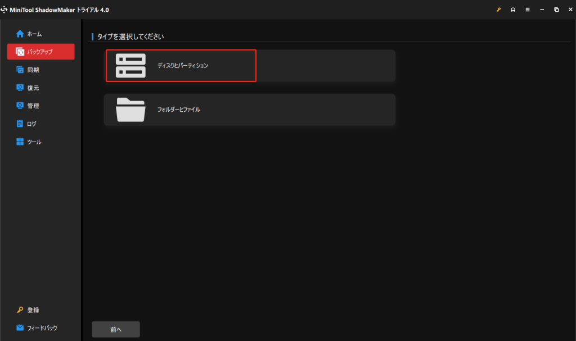Image resolution: width=576 pixels, height=341 pixels.
Task: Go to the 復元 (Restore) page icon
Action: pos(20,88)
